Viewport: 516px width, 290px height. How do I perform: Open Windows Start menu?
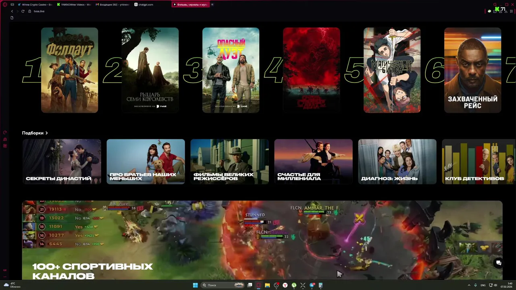195,285
